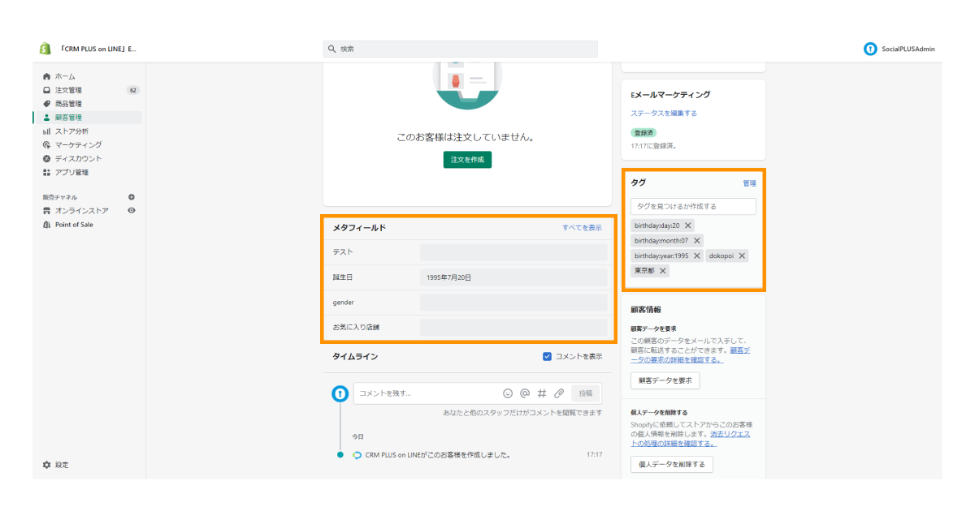Click the アプリ管理 apps icon

pos(48,172)
